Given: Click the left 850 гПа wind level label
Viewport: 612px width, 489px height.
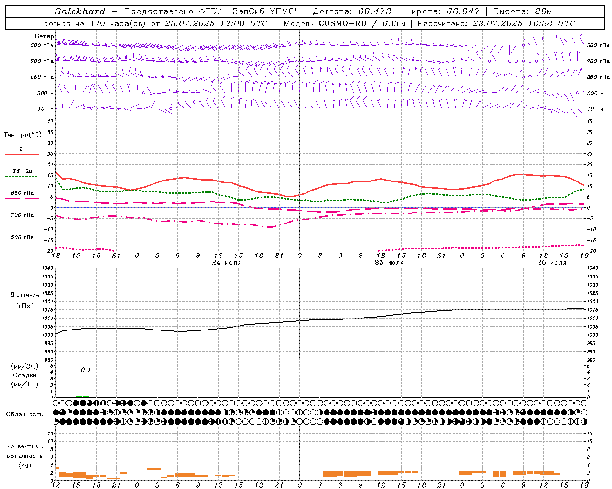Looking at the screenshot, I should point(42,77).
